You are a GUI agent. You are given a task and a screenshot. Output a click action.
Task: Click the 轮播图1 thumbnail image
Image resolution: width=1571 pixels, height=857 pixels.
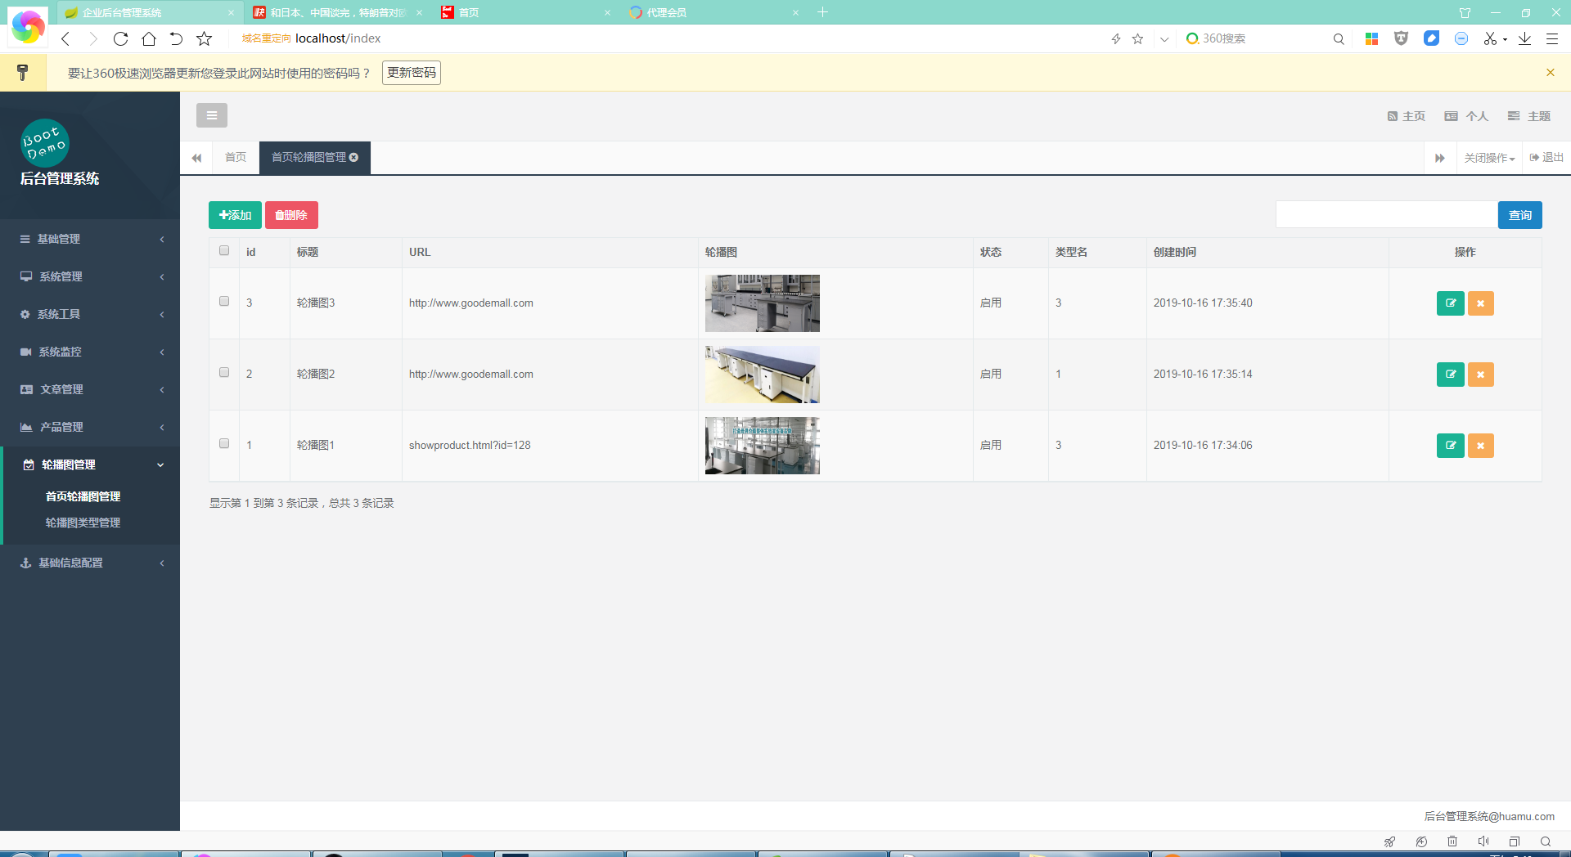(763, 446)
